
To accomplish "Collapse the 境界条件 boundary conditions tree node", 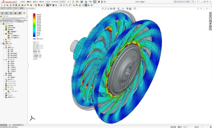I will tap(4, 34).
